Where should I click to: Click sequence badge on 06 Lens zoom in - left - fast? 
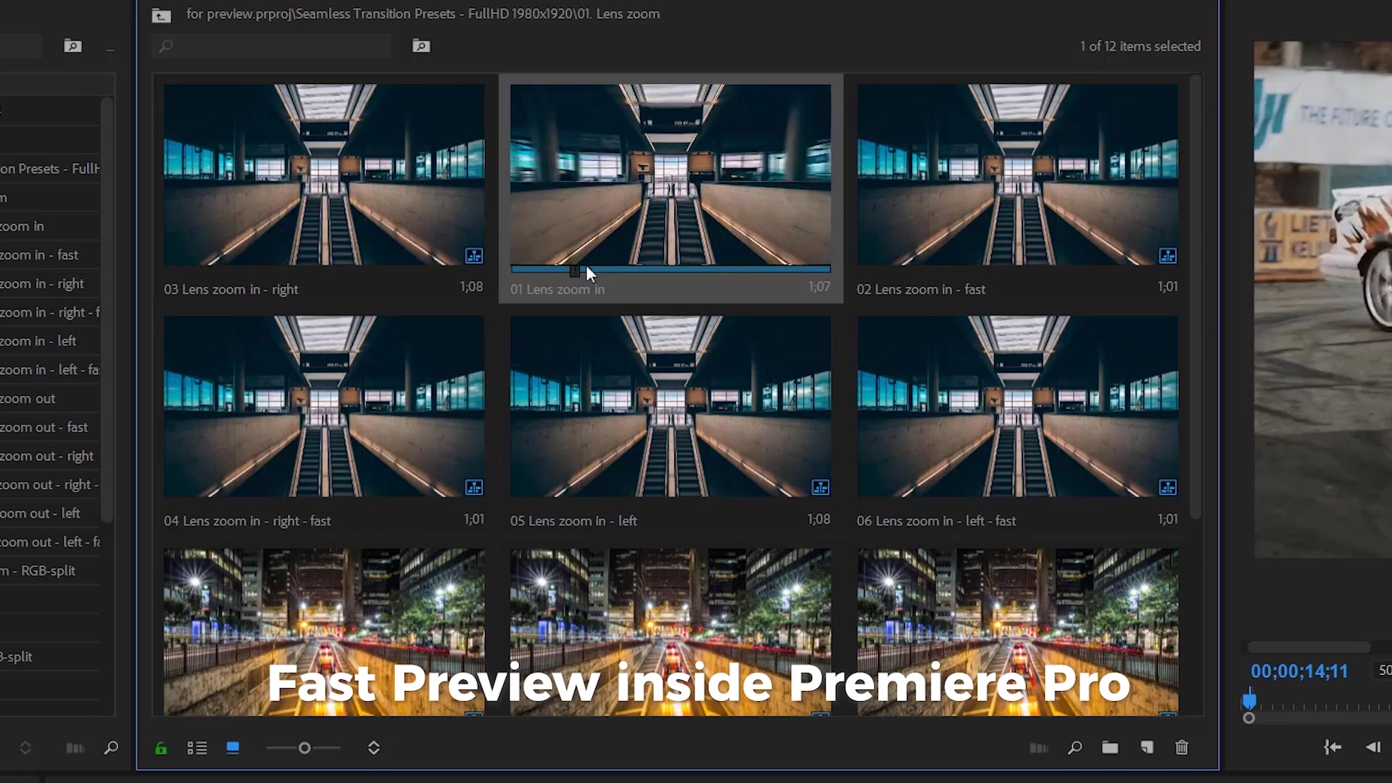point(1167,487)
